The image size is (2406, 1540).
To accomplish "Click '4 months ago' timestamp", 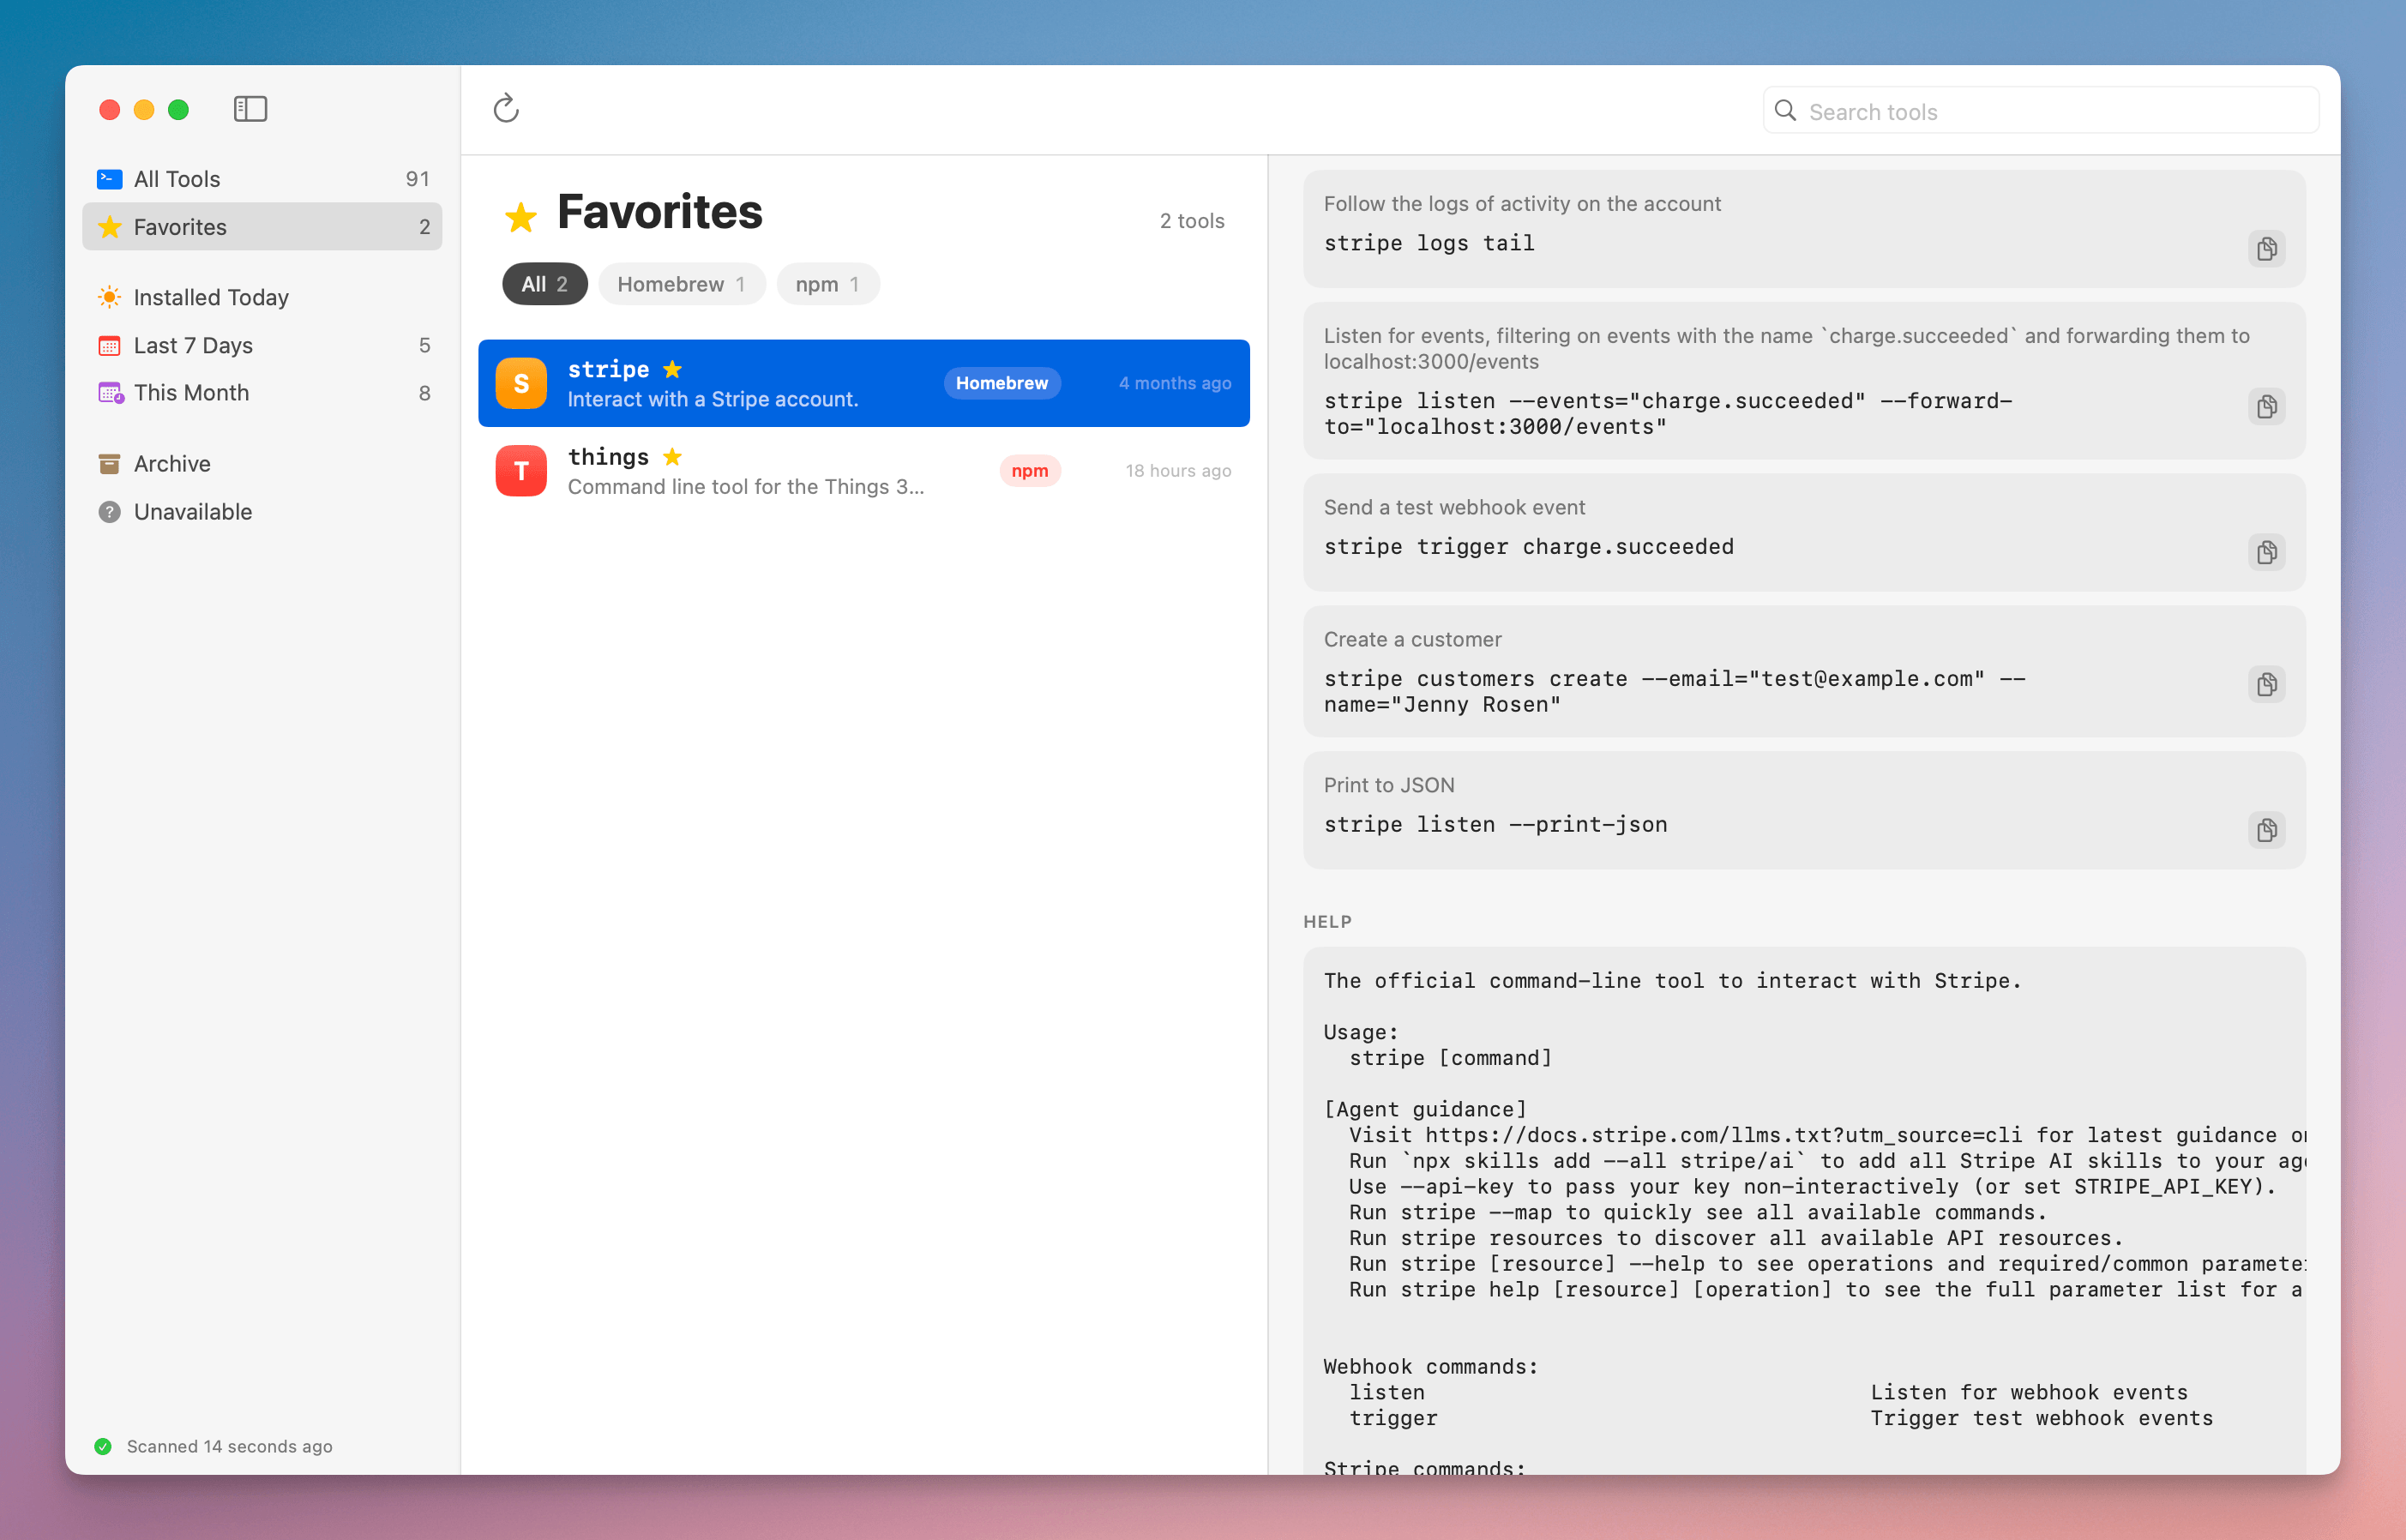I will [x=1175, y=383].
